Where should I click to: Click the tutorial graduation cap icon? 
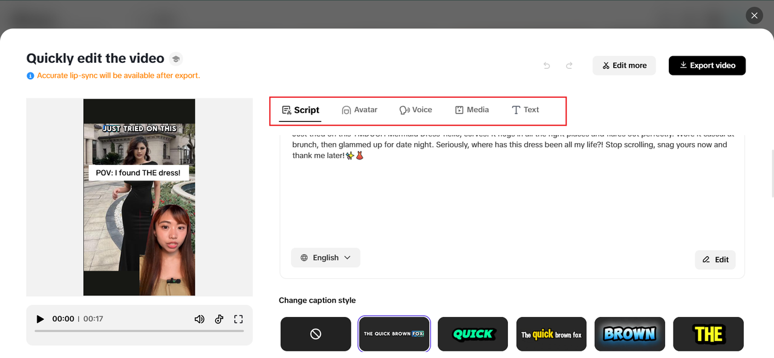(175, 59)
